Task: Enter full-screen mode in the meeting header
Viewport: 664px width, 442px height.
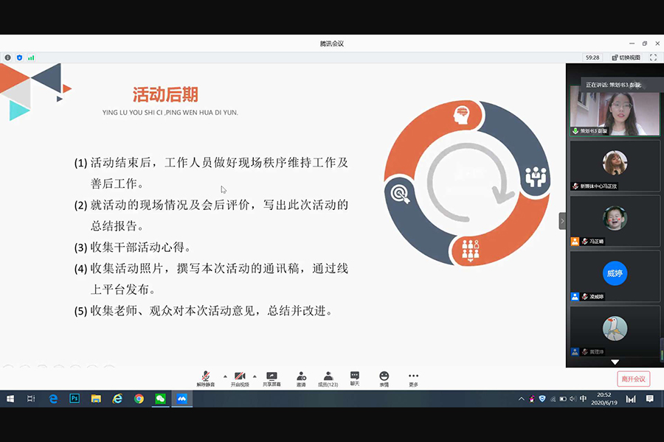Action: point(653,57)
